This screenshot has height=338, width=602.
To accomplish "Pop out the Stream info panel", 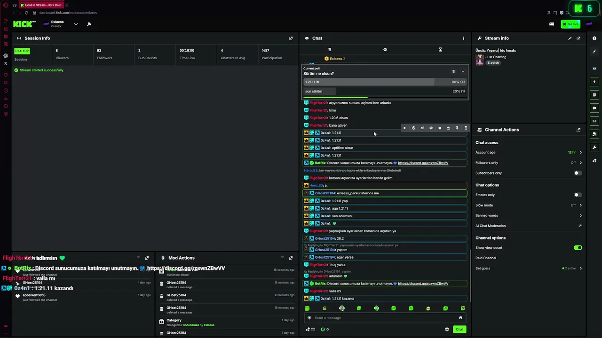I will (x=578, y=38).
